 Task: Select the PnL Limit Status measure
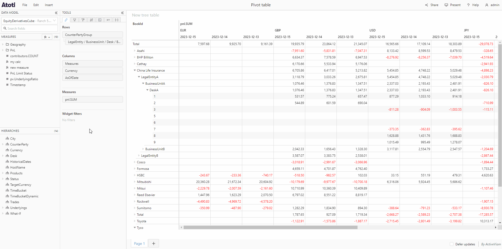tap(21, 73)
